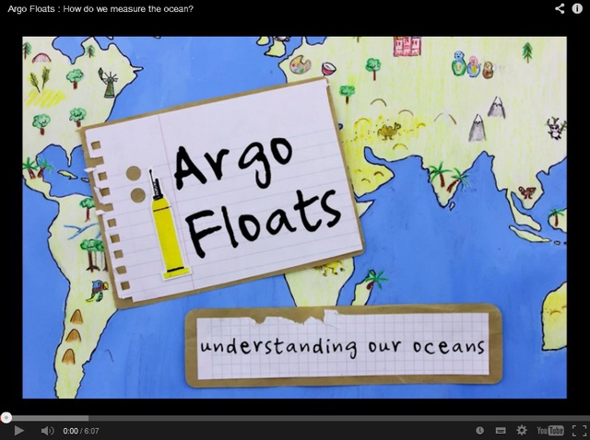590x440 pixels.
Task: Click the Watch Later clock icon
Action: [x=479, y=430]
